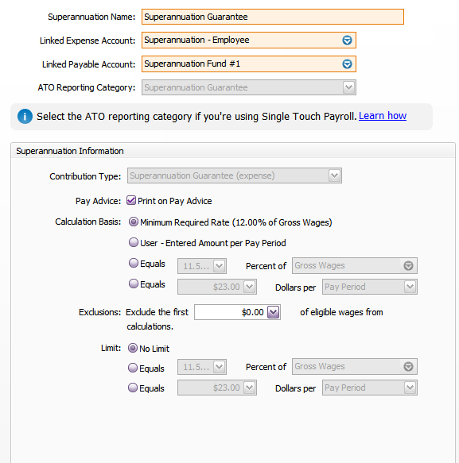Open arrow beside Calculation Basis $23.00 amount
The width and height of the screenshot is (459, 463).
pyautogui.click(x=249, y=287)
